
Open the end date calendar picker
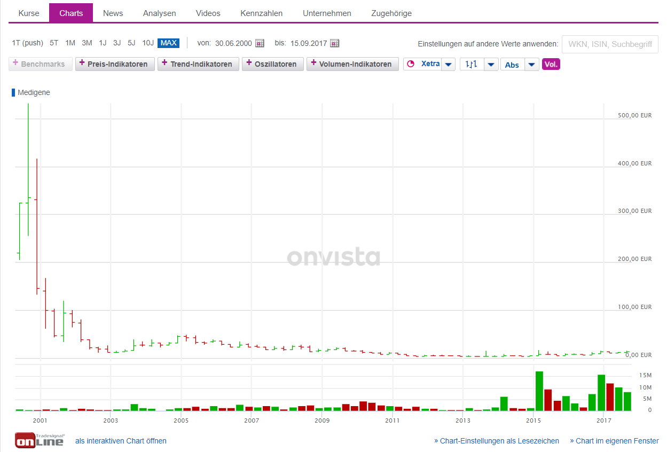(x=335, y=43)
